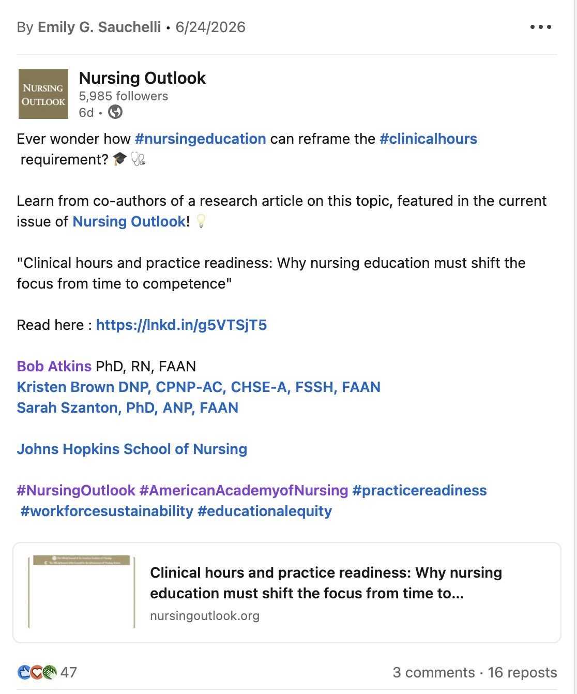Open the article preview thumbnail image
This screenshot has height=694, width=577.
(x=82, y=592)
